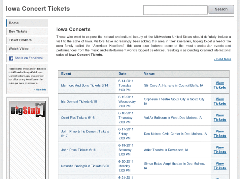
Task: Open the Home menu item
Action: (14, 23)
